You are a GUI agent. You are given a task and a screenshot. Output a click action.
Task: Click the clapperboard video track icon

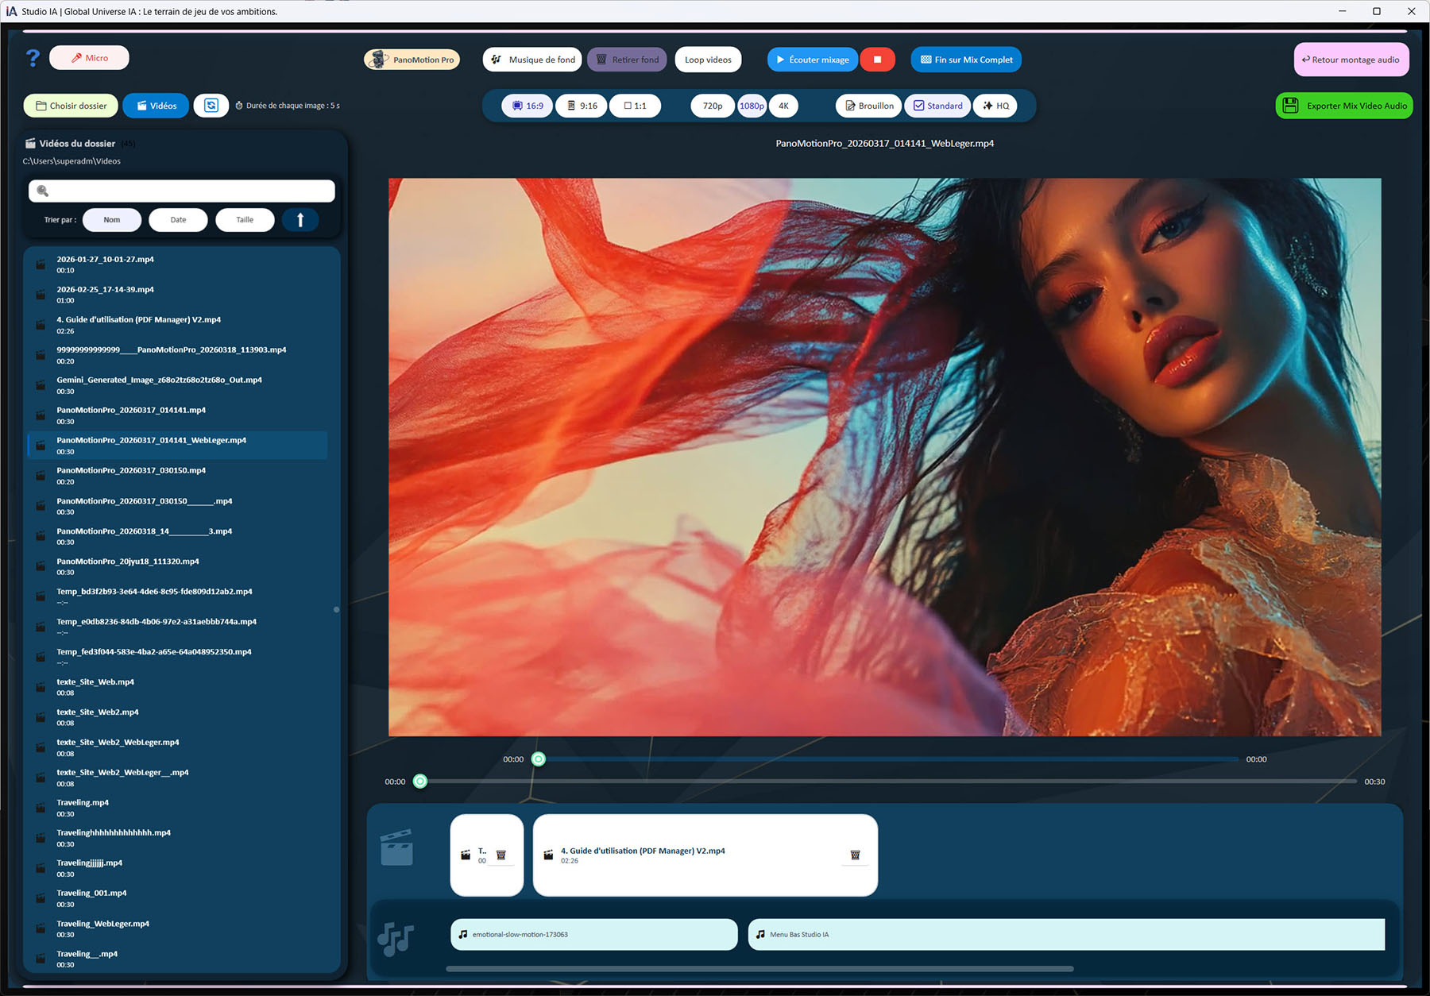point(396,847)
